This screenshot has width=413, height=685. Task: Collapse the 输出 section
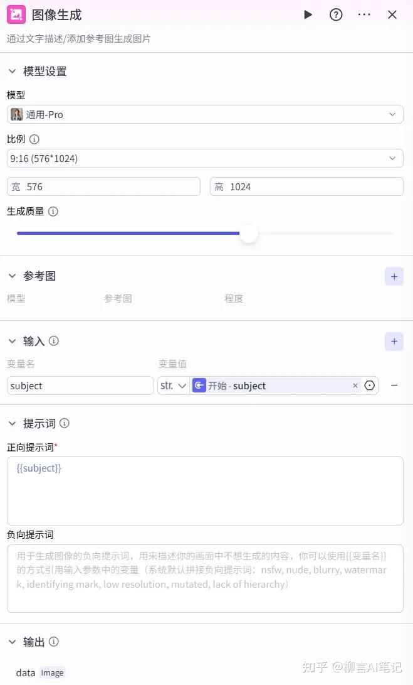12,642
